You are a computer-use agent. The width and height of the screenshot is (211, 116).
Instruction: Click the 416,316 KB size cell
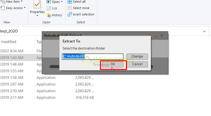(85, 97)
